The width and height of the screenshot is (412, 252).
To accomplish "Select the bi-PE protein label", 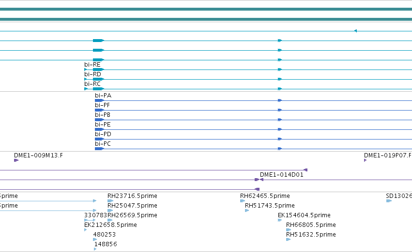I will click(x=103, y=125).
